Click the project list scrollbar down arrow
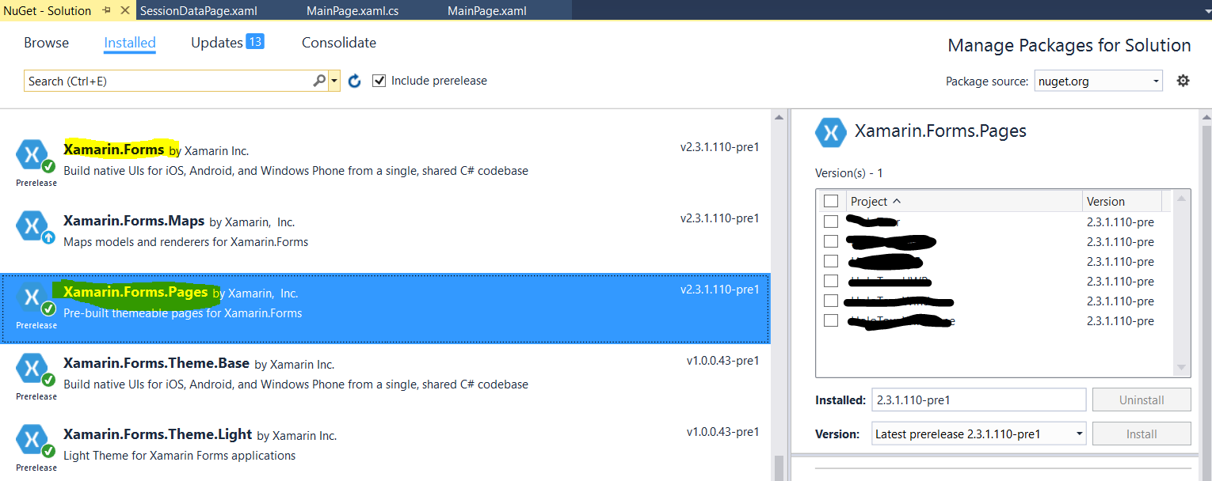 coord(1182,368)
